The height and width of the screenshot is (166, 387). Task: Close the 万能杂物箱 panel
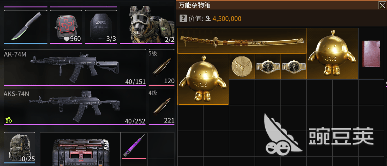coord(382,5)
